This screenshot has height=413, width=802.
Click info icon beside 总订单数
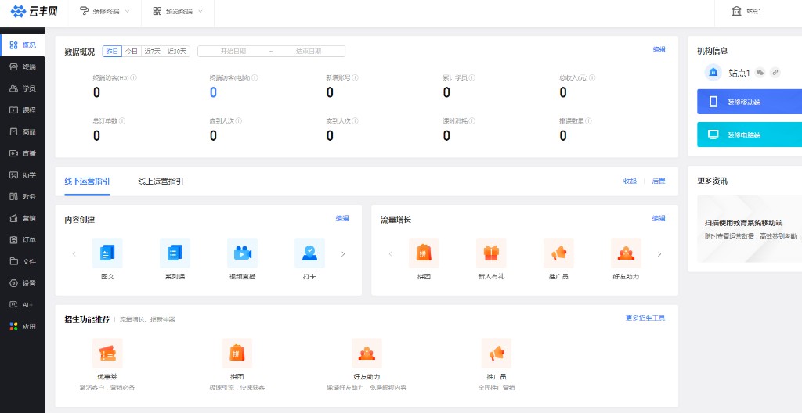coord(122,121)
